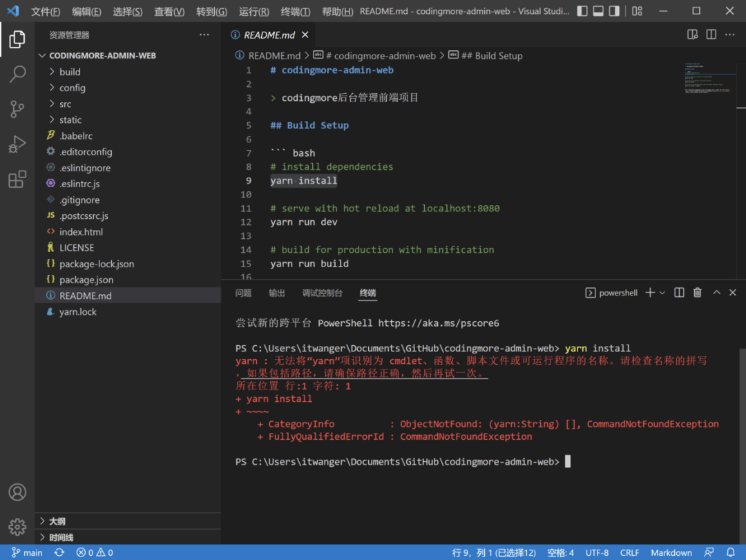The image size is (746, 560).
Task: Create a new terminal with plus icon
Action: (650, 293)
